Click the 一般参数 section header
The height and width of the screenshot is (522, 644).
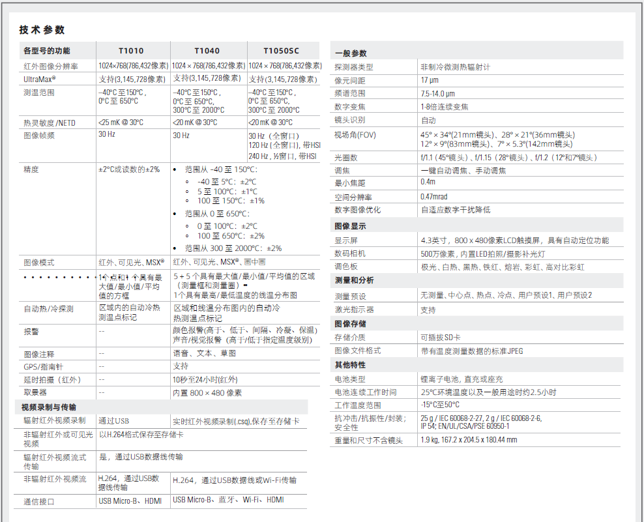[351, 53]
